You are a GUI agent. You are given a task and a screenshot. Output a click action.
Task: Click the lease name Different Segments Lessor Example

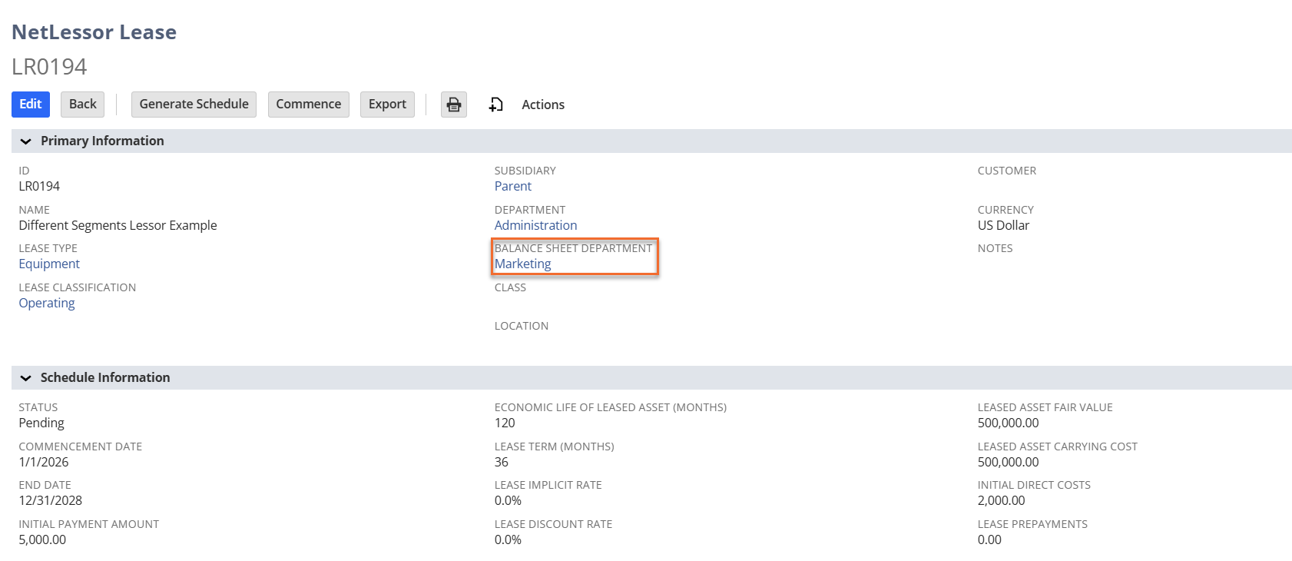(x=118, y=225)
